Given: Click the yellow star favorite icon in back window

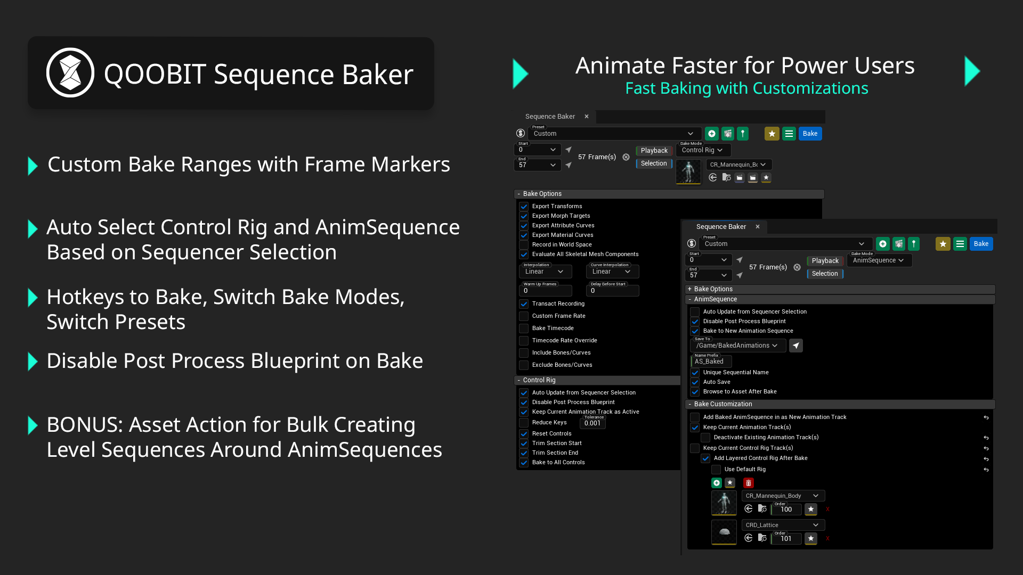Looking at the screenshot, I should tap(772, 134).
